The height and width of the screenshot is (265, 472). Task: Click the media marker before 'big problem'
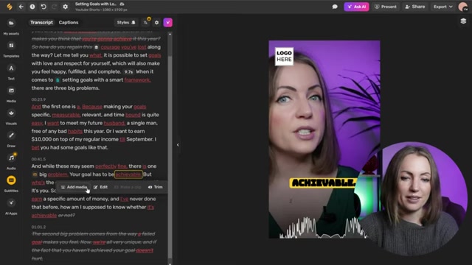pos(35,174)
